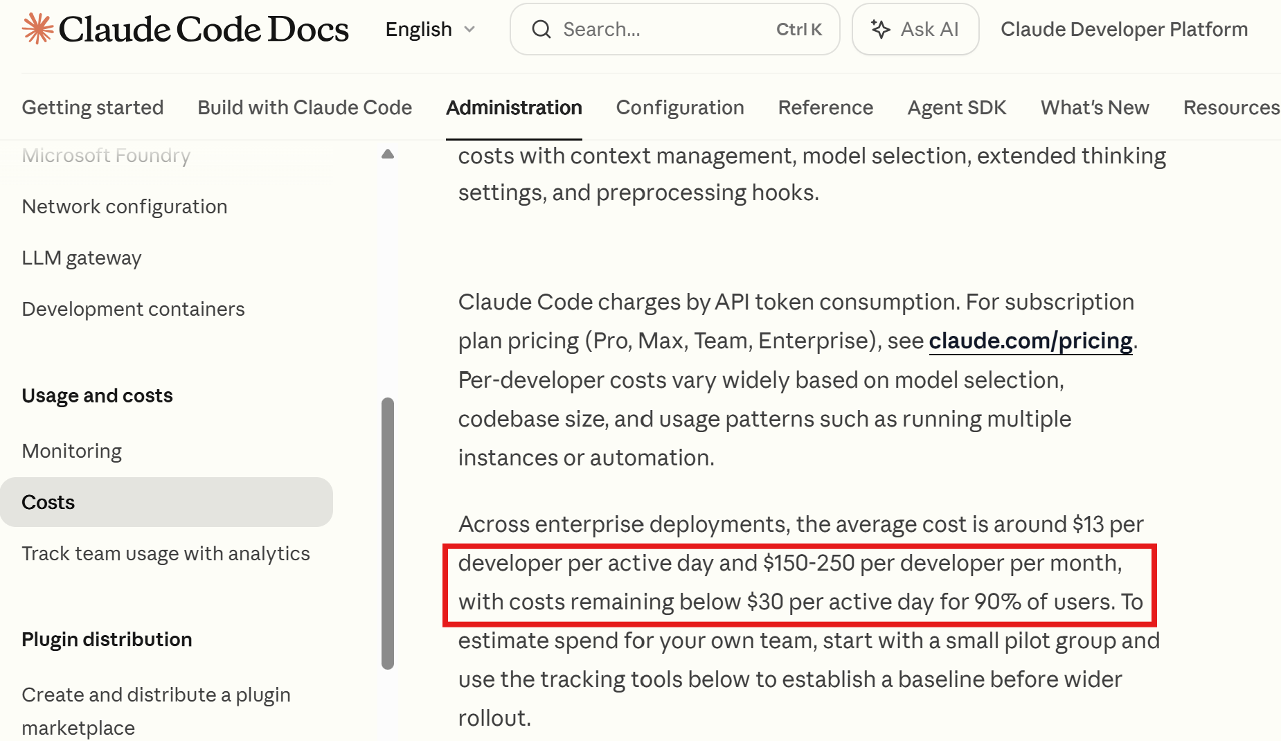The height and width of the screenshot is (741, 1281).
Task: Open the Costs sidebar entry
Action: 48,501
